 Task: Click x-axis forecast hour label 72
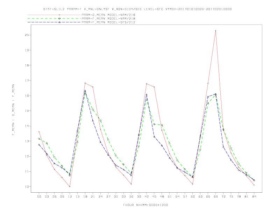coord(223,197)
